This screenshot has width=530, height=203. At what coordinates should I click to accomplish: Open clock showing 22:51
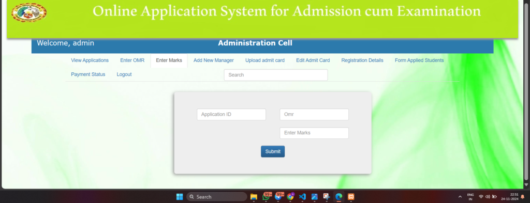pos(510,197)
